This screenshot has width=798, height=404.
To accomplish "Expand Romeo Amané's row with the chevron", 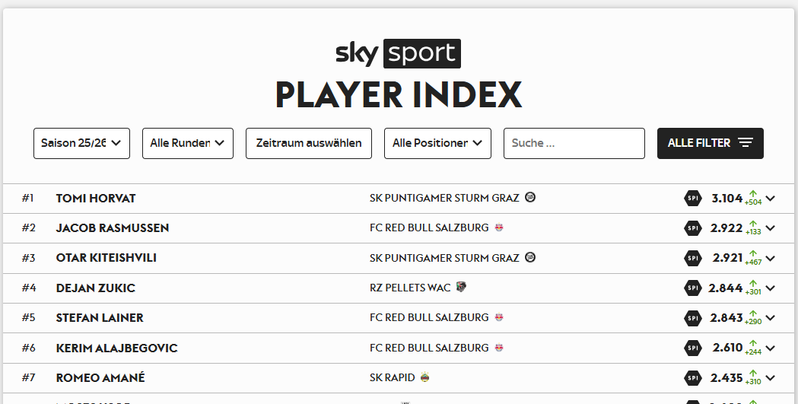I will [771, 378].
